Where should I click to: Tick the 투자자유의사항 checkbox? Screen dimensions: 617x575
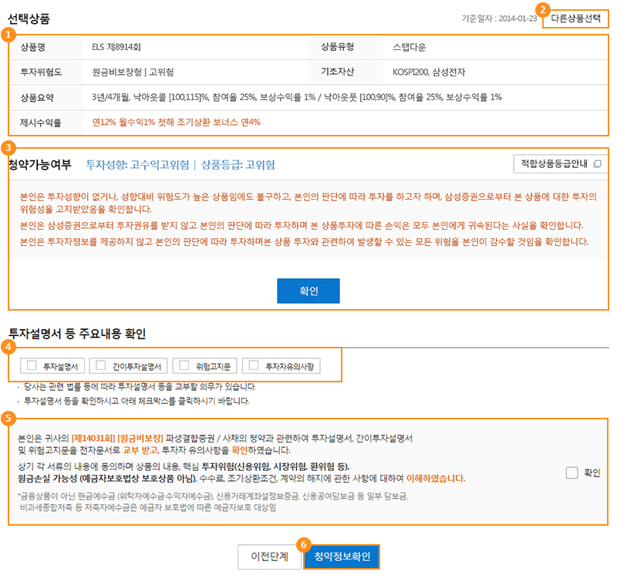tap(254, 365)
